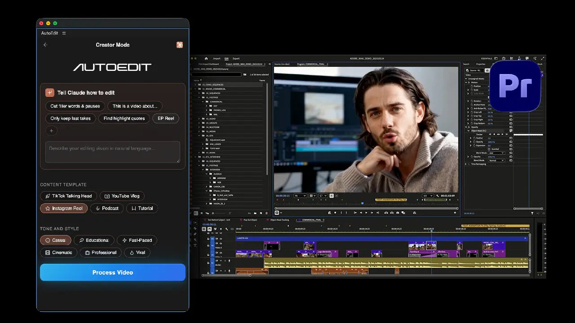Open Opacity Blend Mode Normal dropdown
Screen dimensions: 575x323
pos(496,161)
